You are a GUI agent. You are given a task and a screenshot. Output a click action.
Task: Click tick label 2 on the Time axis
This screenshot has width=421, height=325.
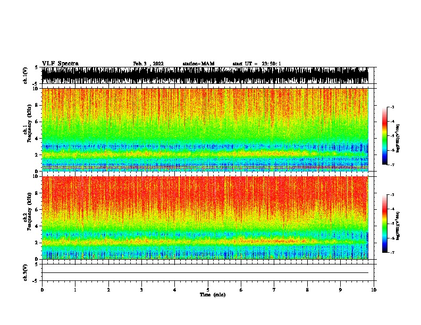pos(108,290)
